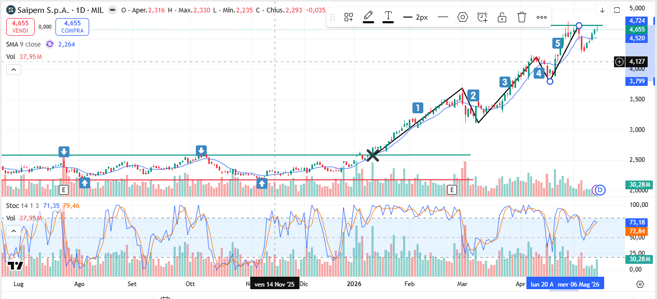The image size is (657, 299).
Task: Select the up-arrow marker near Ago
Action: 85,183
